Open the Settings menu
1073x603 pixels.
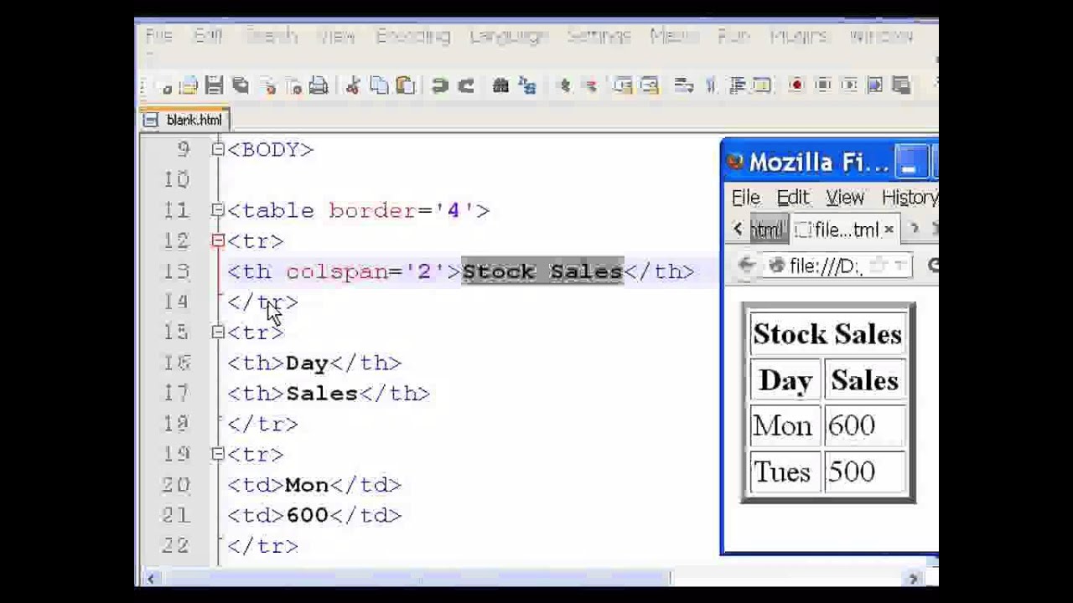(x=599, y=36)
